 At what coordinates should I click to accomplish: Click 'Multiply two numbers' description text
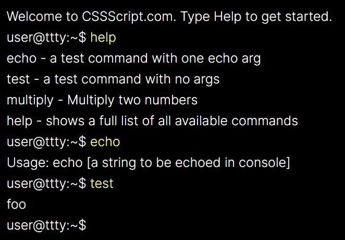(x=132, y=100)
